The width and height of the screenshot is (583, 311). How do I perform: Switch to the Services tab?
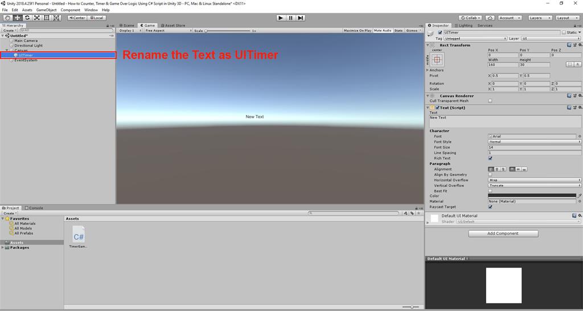pos(485,26)
